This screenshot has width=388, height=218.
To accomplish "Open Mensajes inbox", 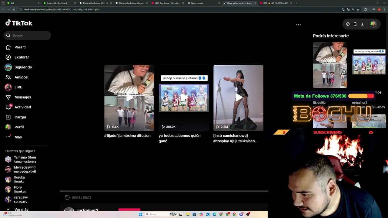I will [23, 97].
